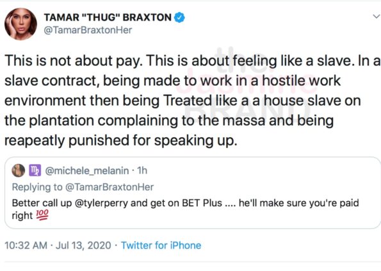Viewport: 381px width, 271px height.
Task: Click the main tweet text about pay
Action: (192, 101)
